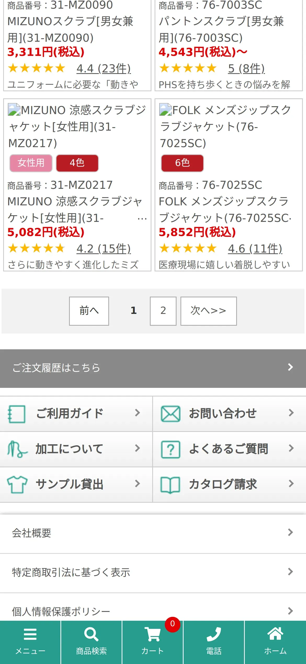Screen dimensions: 306x664
Task: Tap the 商品検索 magnifier icon
Action: pos(91,634)
